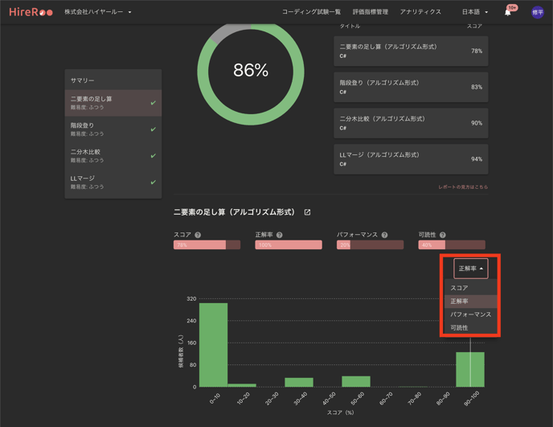
Task: Select パフォーマンス in the chart dropdown
Action: 471,314
